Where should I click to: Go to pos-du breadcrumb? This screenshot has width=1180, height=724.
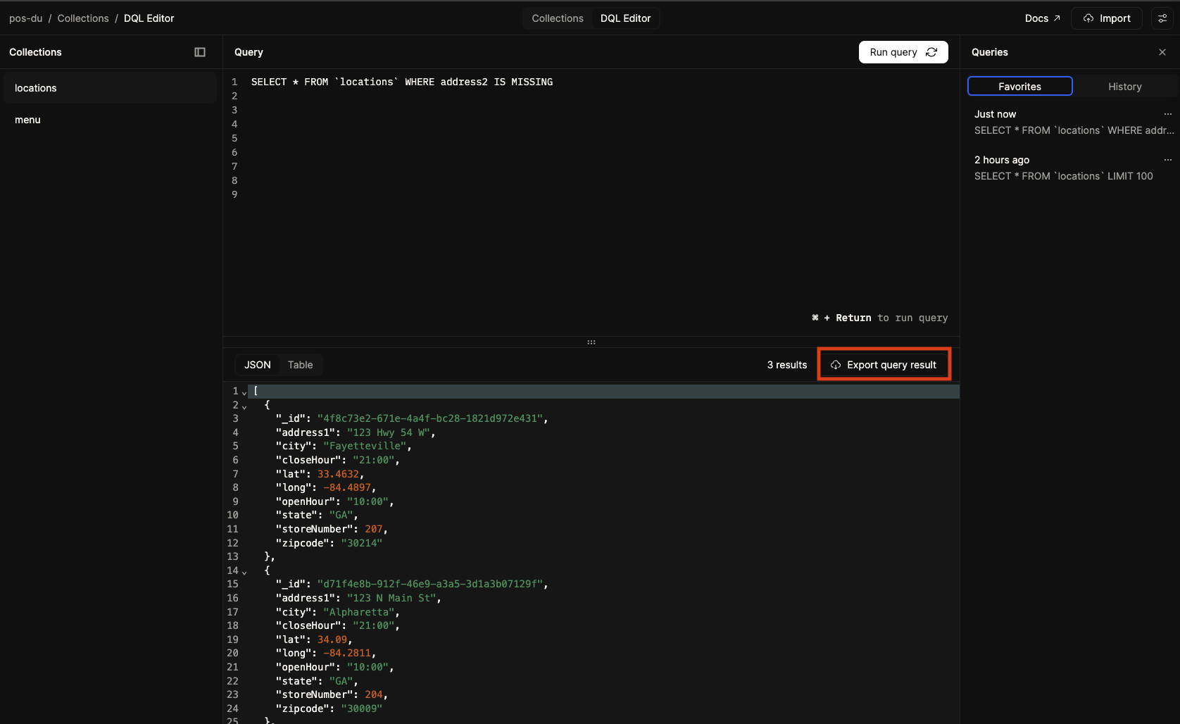click(x=26, y=18)
